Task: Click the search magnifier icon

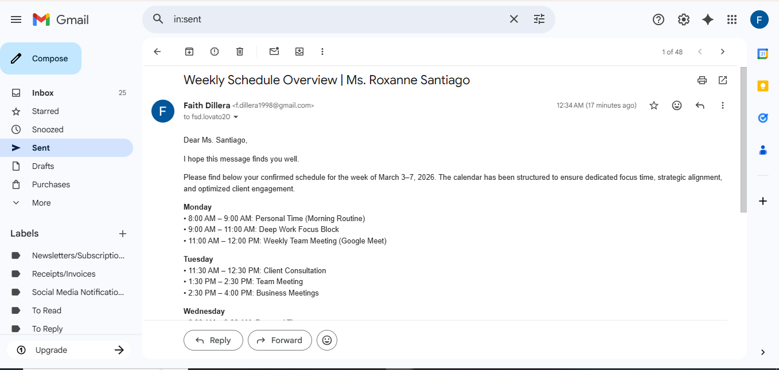Action: 158,19
